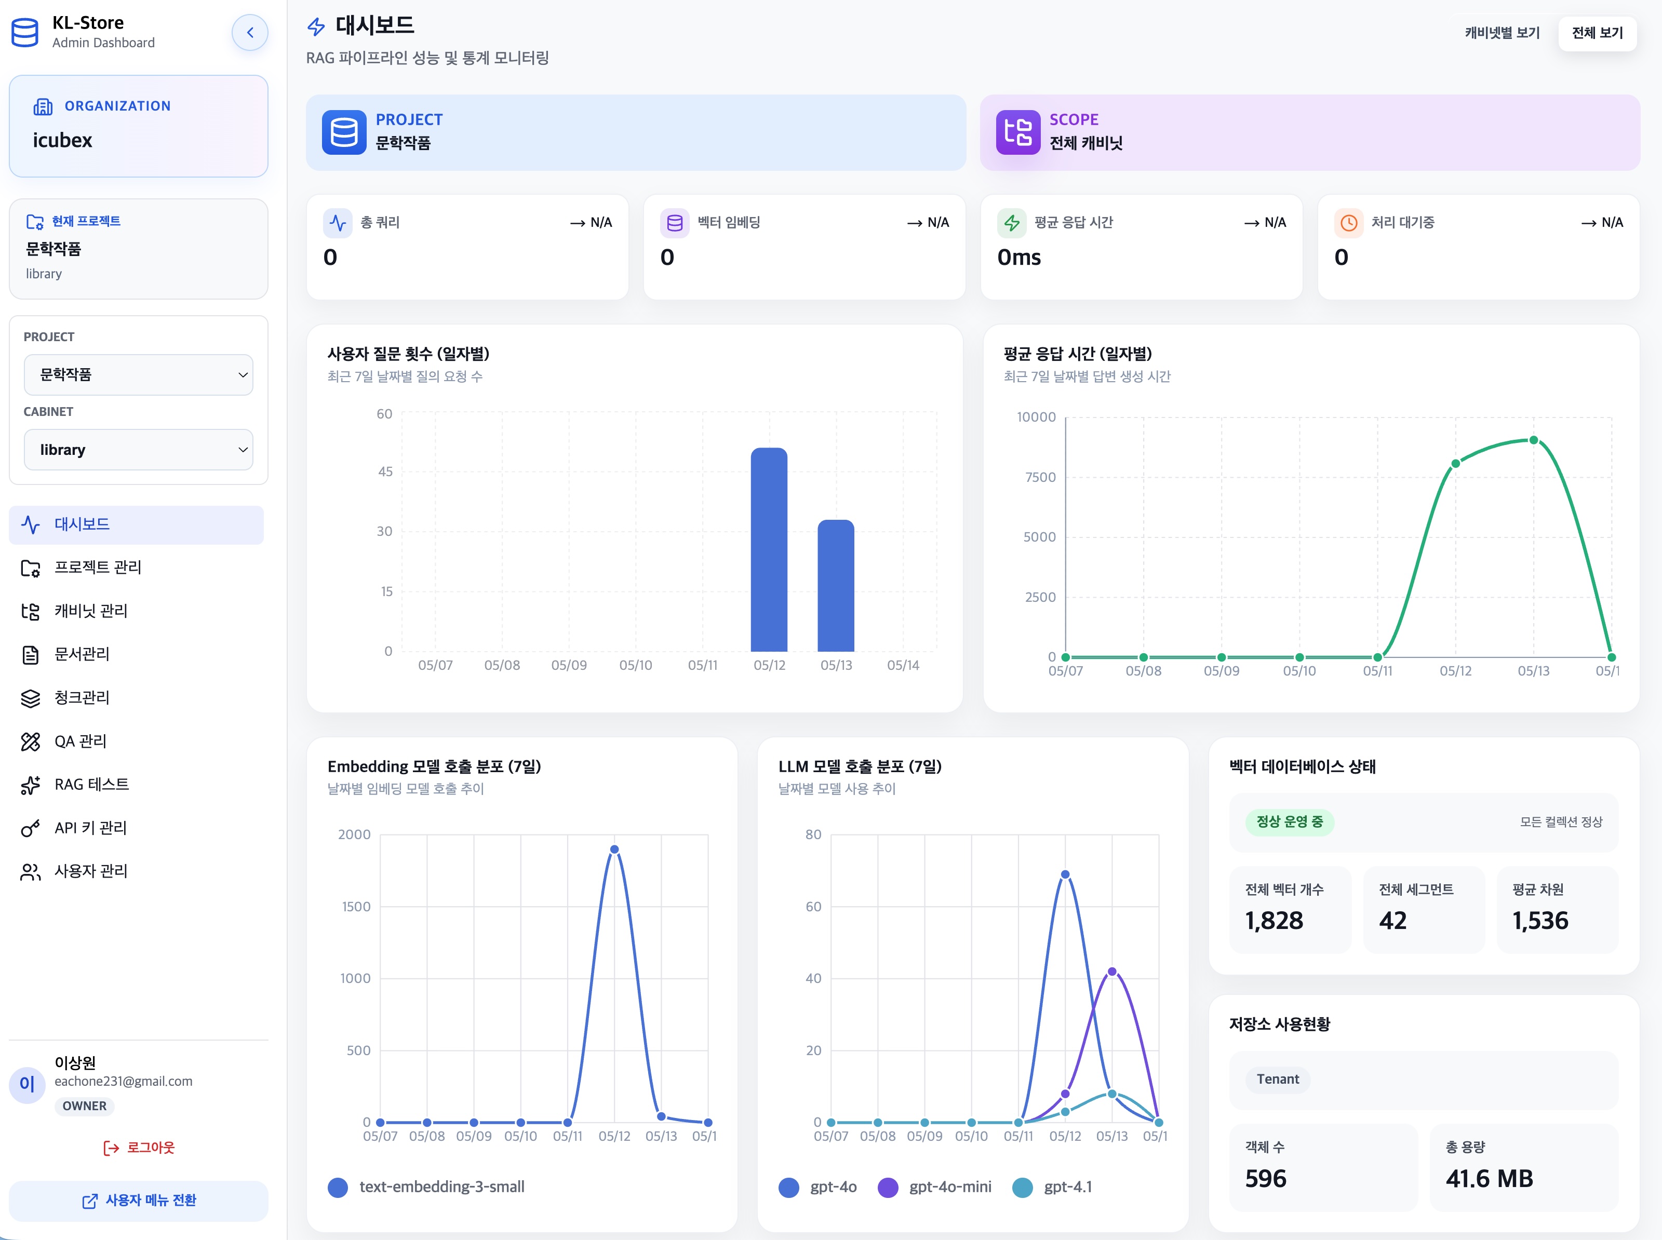1662x1240 pixels.
Task: Click the API 키 관리 key icon
Action: 31,828
